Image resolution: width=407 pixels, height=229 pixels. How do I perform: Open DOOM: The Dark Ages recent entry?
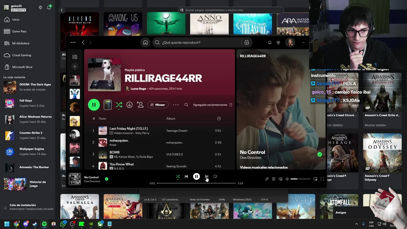(x=27, y=87)
